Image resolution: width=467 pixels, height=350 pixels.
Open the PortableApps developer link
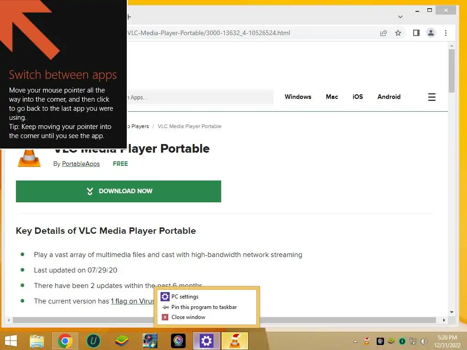(x=81, y=164)
